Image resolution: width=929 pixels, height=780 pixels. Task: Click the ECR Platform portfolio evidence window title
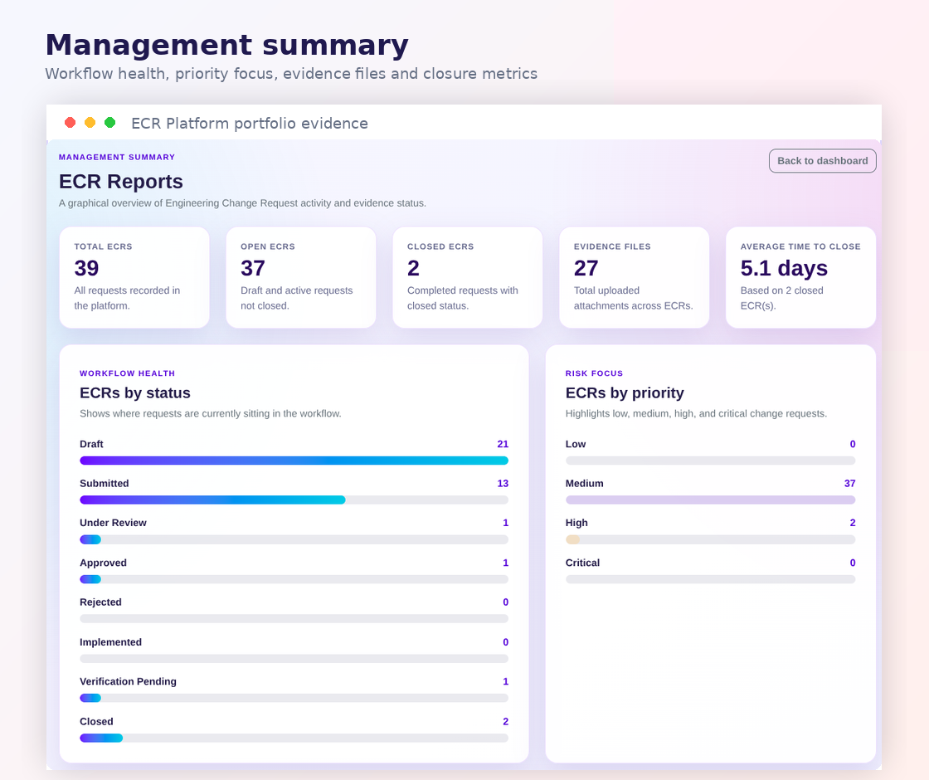point(250,124)
